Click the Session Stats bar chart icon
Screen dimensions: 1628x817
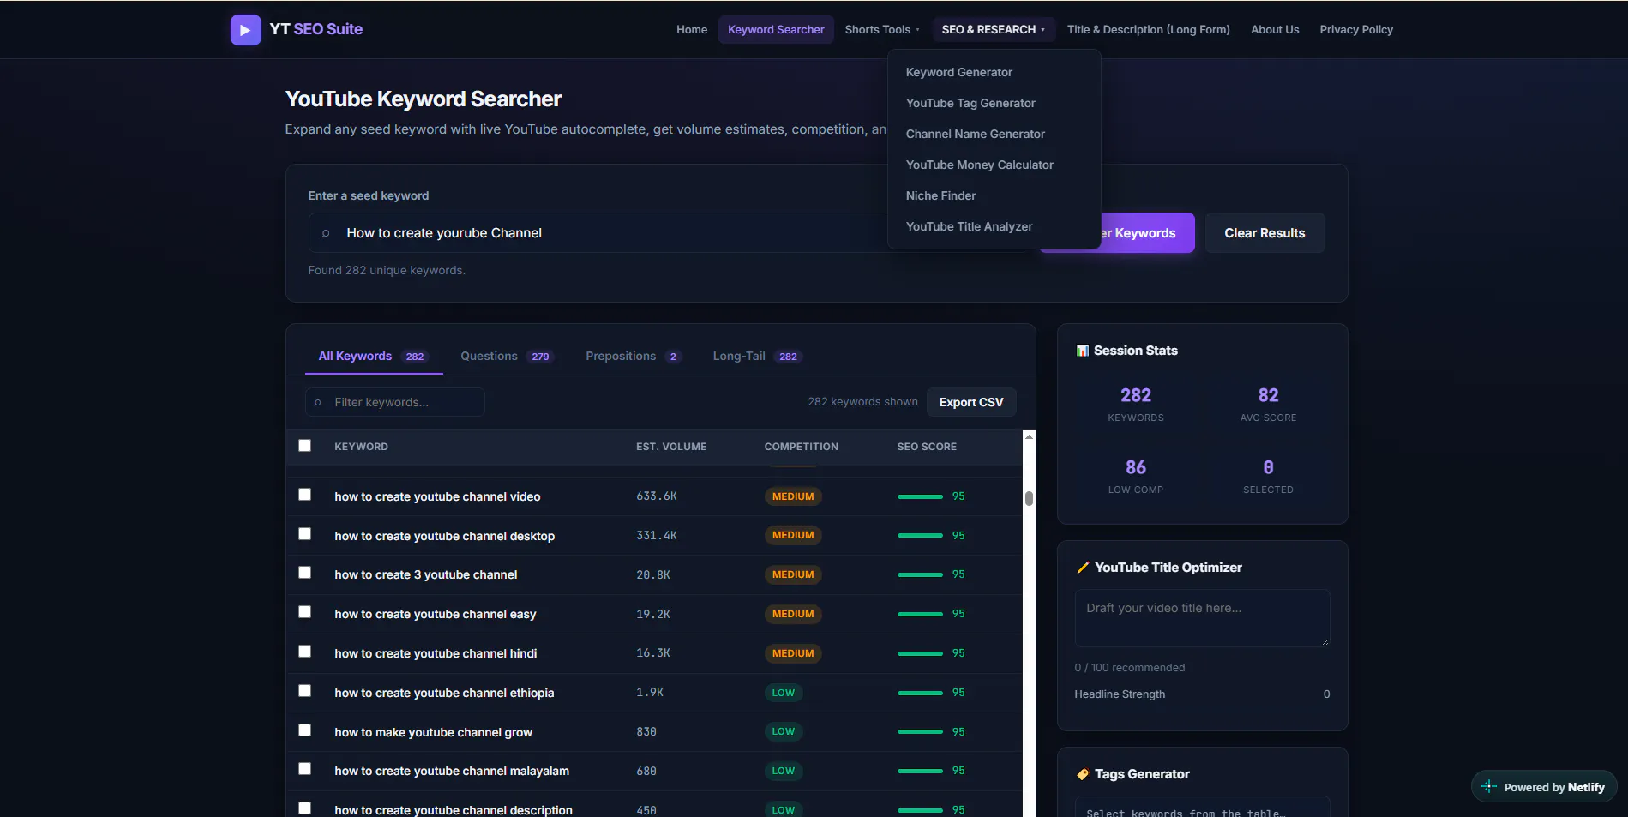click(1083, 351)
